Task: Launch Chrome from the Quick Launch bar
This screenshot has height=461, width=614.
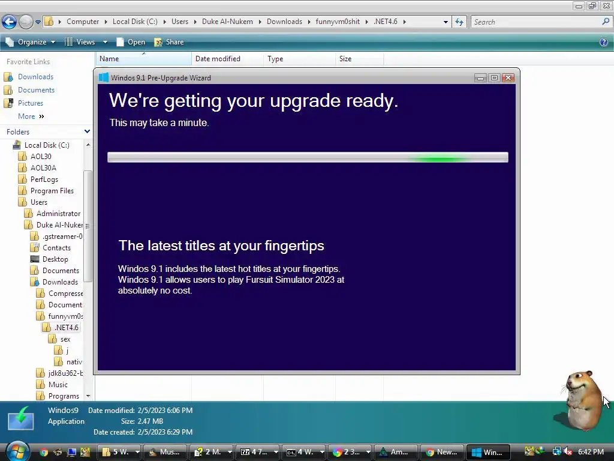Action: (43, 452)
